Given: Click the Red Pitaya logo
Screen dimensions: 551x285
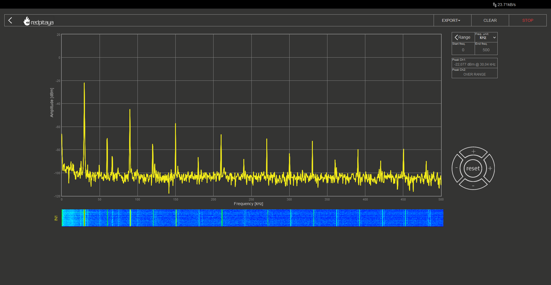Looking at the screenshot, I should tap(38, 21).
